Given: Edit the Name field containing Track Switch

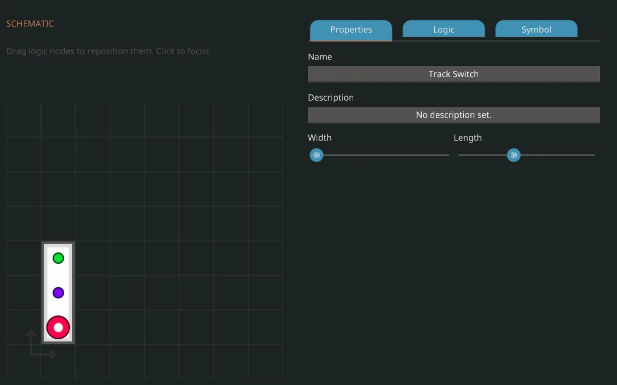Looking at the screenshot, I should (453, 74).
